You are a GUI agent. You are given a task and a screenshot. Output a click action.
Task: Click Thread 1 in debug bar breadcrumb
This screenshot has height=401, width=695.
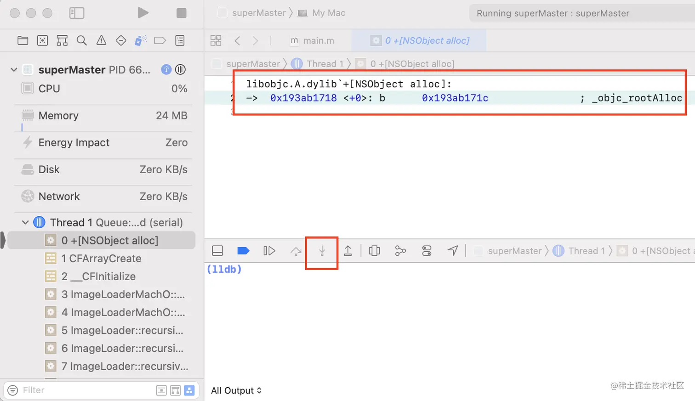point(579,251)
